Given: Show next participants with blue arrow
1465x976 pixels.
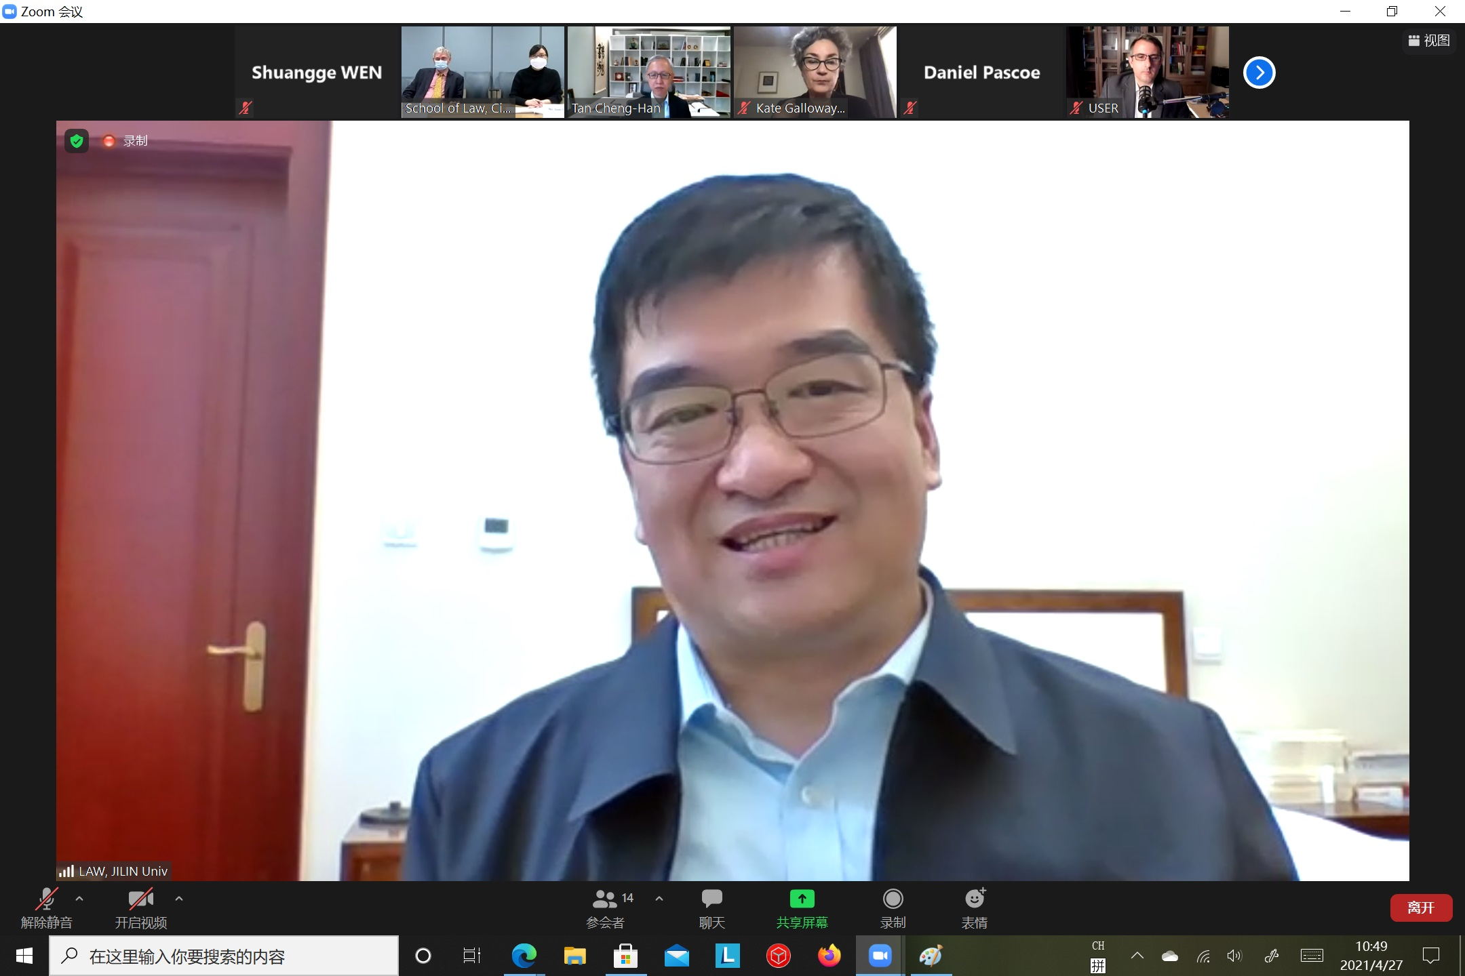Looking at the screenshot, I should pyautogui.click(x=1259, y=73).
